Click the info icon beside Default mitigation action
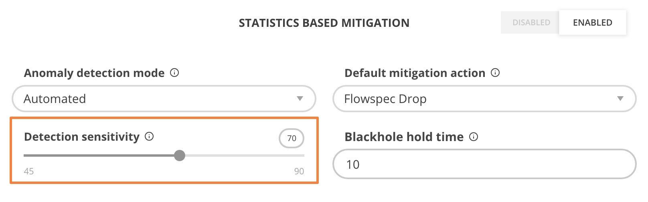This screenshot has width=648, height=202. 495,73
